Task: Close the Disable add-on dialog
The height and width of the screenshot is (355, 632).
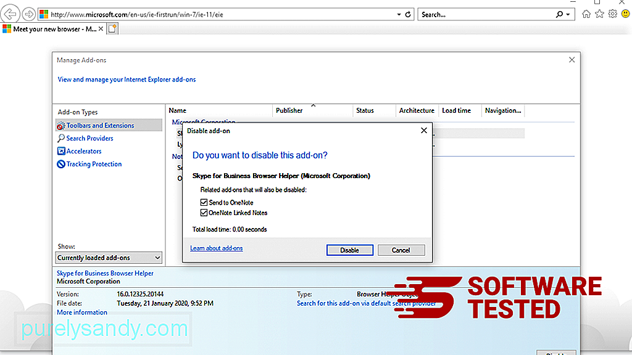Action: click(x=424, y=131)
